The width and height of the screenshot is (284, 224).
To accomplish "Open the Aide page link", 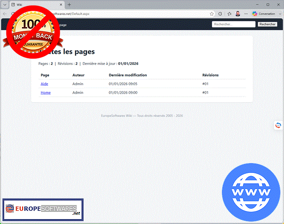I will click(x=44, y=84).
